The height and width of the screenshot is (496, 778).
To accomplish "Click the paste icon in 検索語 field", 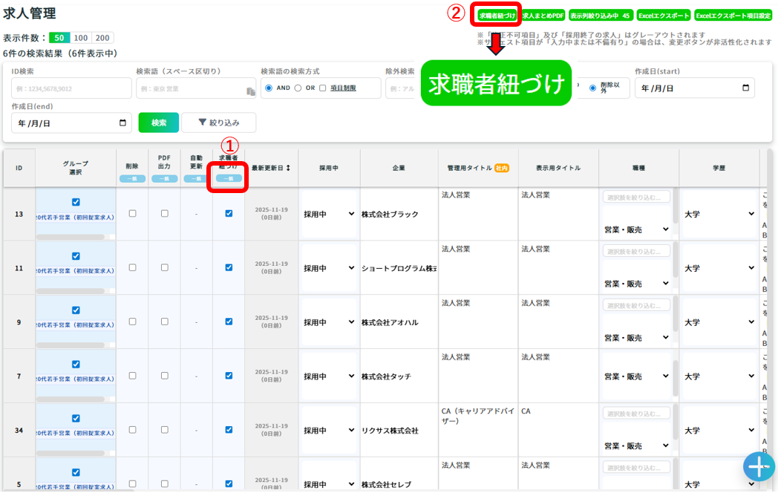I will (250, 91).
